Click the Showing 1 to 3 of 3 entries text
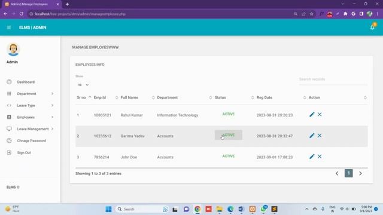 click(98, 174)
